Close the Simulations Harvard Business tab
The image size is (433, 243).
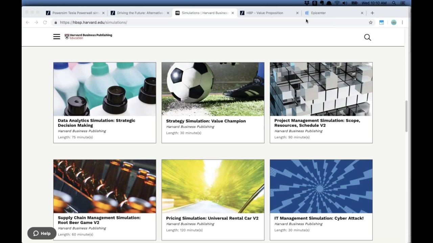232,13
